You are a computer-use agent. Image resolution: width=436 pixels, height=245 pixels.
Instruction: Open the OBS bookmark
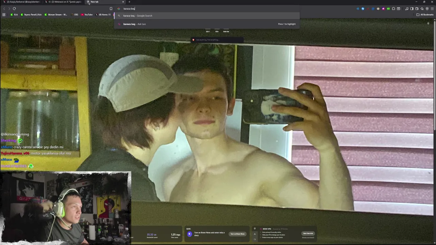[x=74, y=15]
